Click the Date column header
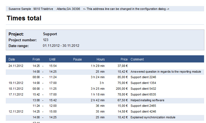206x123 pixels. (x=12, y=59)
